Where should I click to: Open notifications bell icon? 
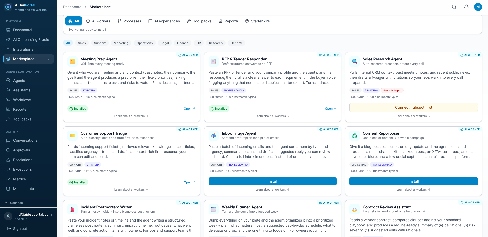[466, 7]
